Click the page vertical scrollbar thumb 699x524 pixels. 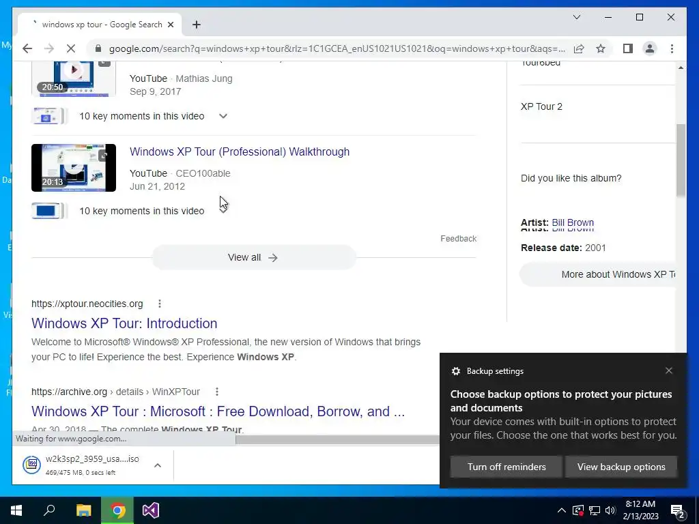(x=681, y=160)
